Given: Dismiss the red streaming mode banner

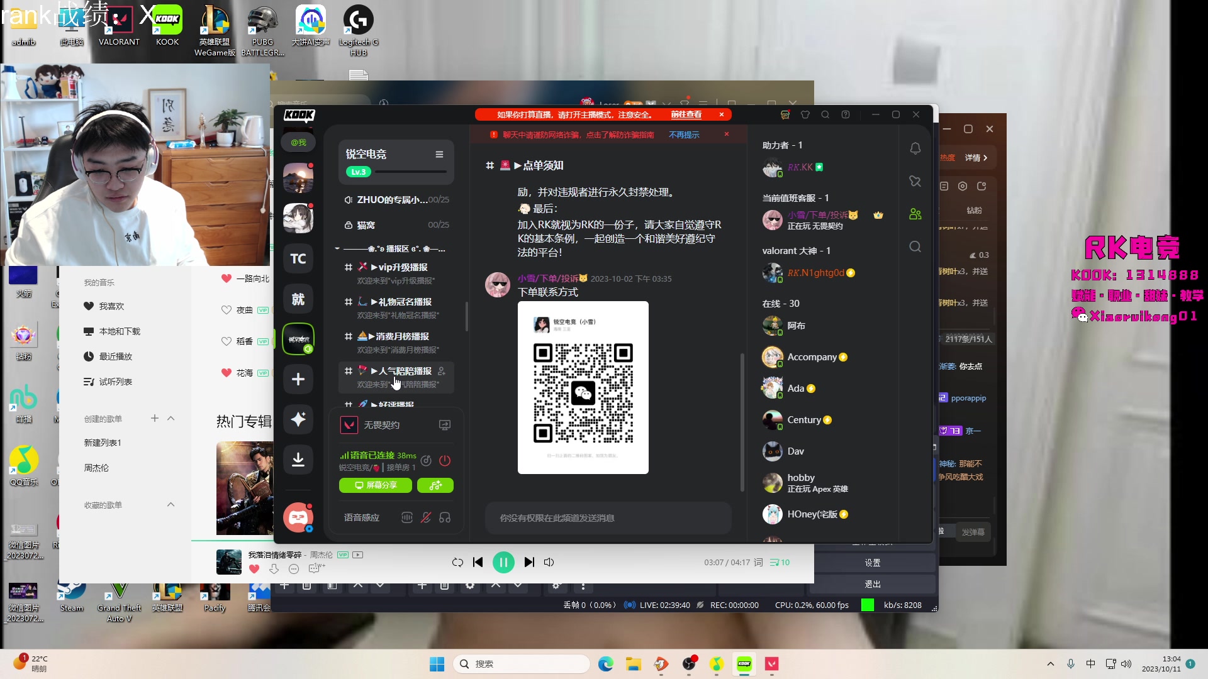Looking at the screenshot, I should 722,114.
